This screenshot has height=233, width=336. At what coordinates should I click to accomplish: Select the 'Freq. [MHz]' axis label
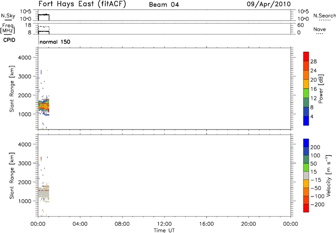coord(8,28)
